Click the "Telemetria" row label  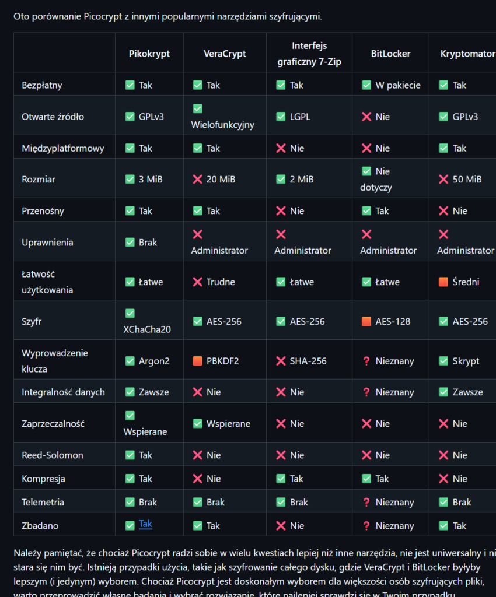(x=43, y=502)
